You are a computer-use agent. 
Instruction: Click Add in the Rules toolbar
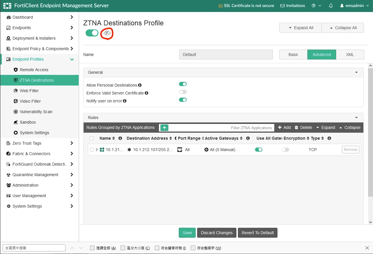284,127
